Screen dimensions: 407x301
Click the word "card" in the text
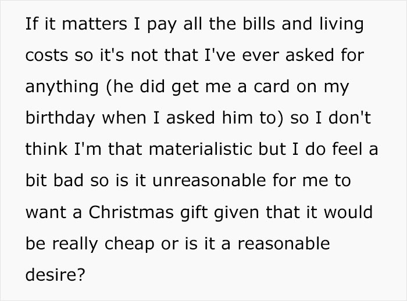272,86
